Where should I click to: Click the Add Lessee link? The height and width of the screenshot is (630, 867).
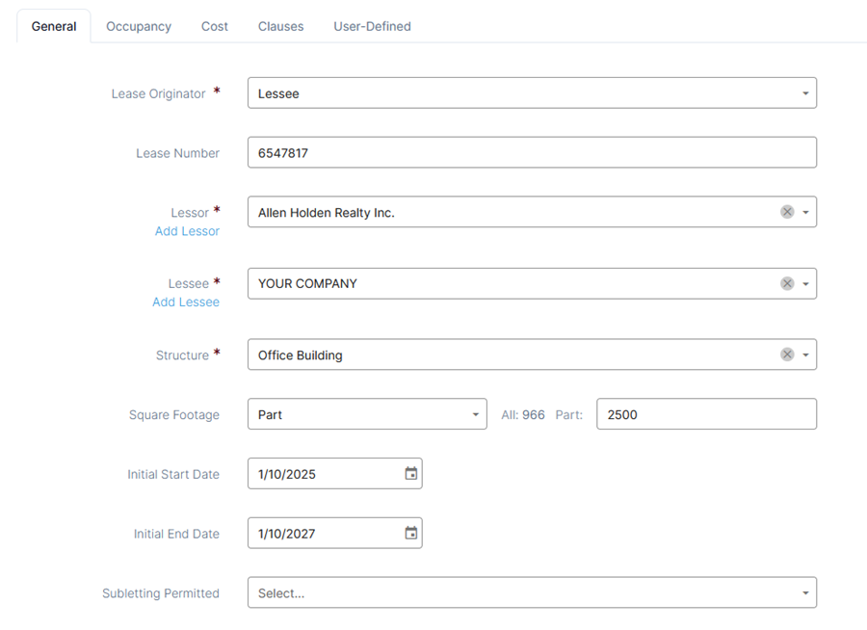click(186, 302)
